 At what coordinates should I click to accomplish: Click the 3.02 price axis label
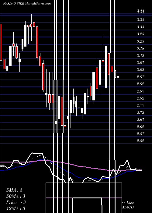140,70
